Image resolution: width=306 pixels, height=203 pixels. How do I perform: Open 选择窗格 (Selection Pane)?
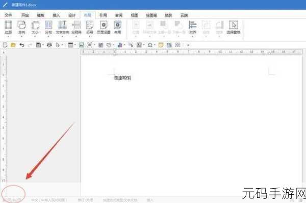point(233,28)
